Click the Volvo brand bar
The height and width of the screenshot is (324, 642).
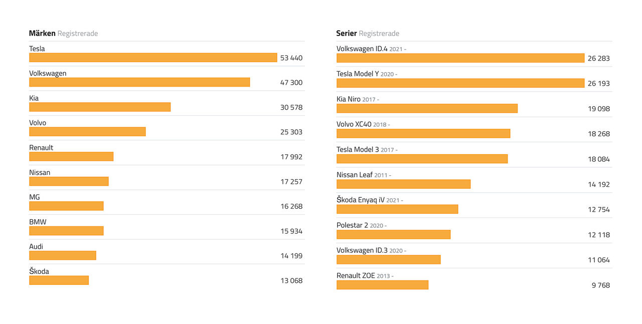(x=87, y=132)
